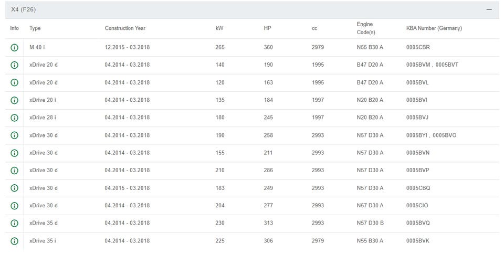This screenshot has height=254, width=504.
Task: Click the 230 kW value
Action: [220, 223]
